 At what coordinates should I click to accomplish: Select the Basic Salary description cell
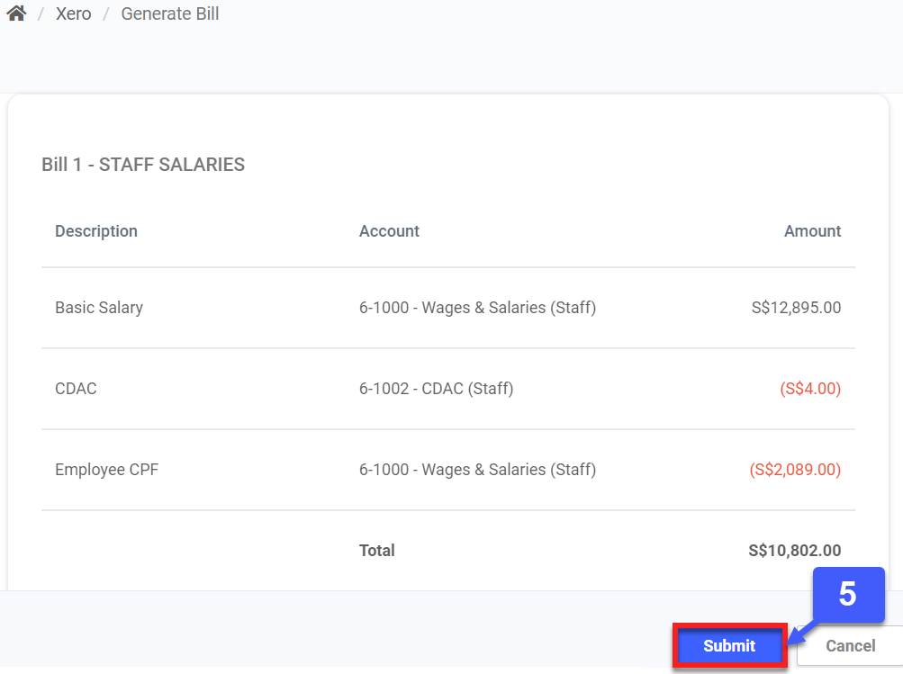pos(99,308)
